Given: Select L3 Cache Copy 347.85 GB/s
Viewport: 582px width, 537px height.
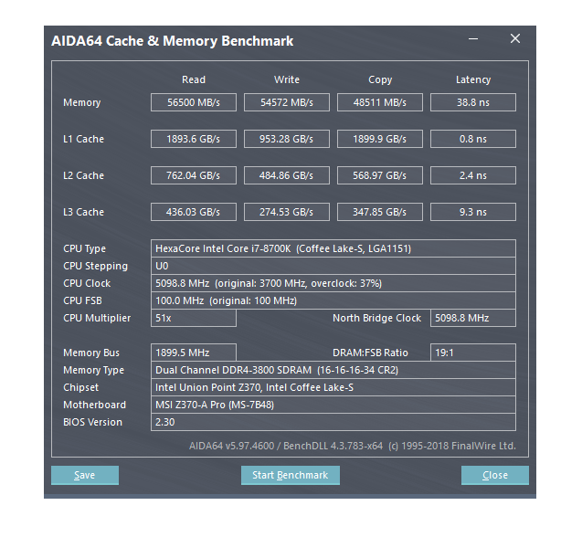Looking at the screenshot, I should tap(380, 212).
